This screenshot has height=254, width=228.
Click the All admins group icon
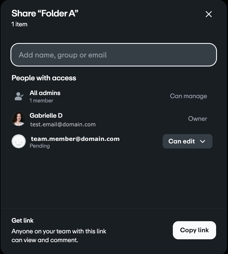point(19,96)
